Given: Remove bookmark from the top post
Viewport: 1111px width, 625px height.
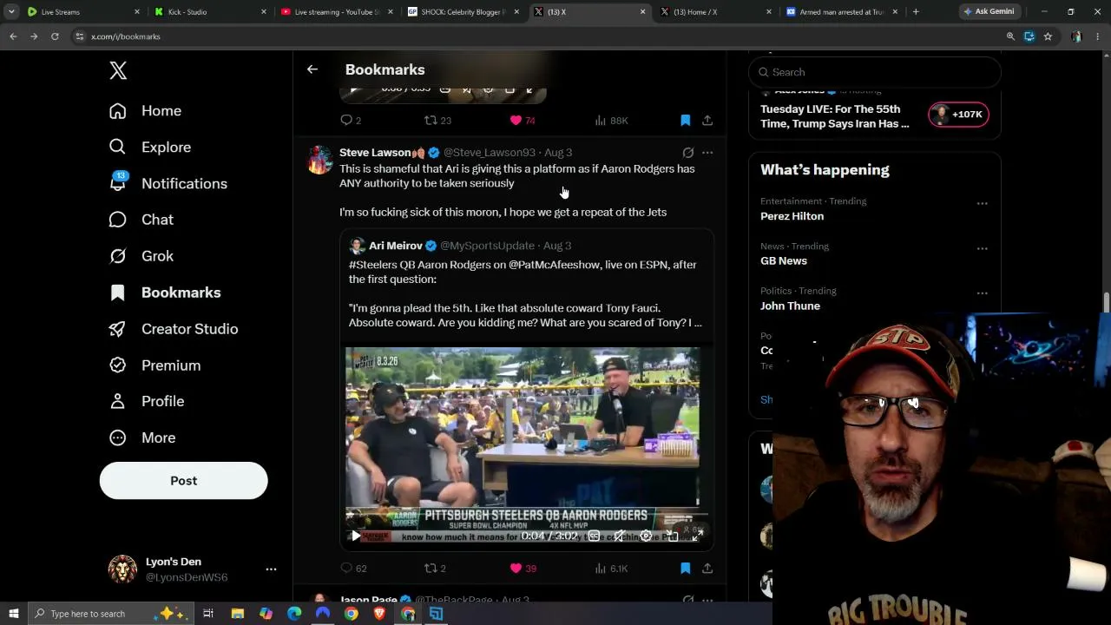Looking at the screenshot, I should [x=685, y=121].
